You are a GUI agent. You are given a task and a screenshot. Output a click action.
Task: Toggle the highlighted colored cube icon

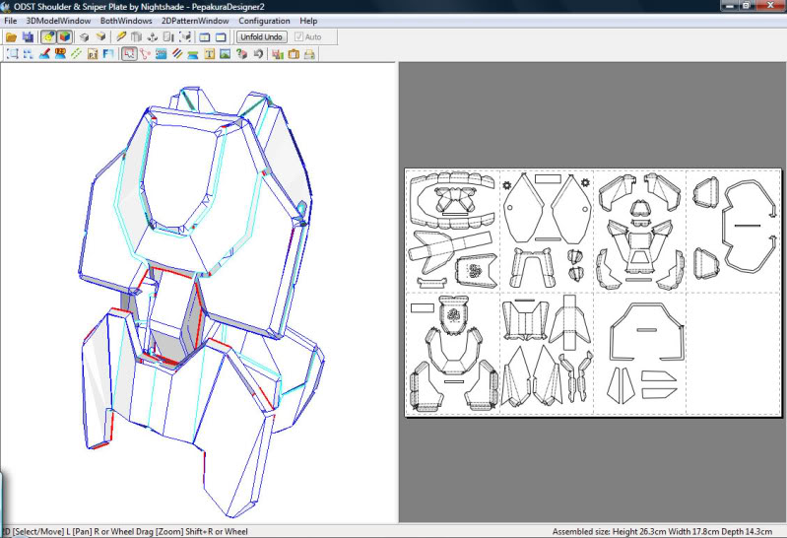pos(64,36)
